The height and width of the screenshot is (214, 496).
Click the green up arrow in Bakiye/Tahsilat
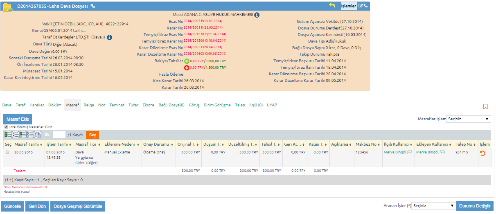point(187,61)
